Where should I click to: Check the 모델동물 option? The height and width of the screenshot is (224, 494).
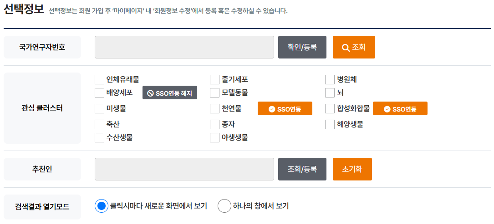tap(214, 93)
